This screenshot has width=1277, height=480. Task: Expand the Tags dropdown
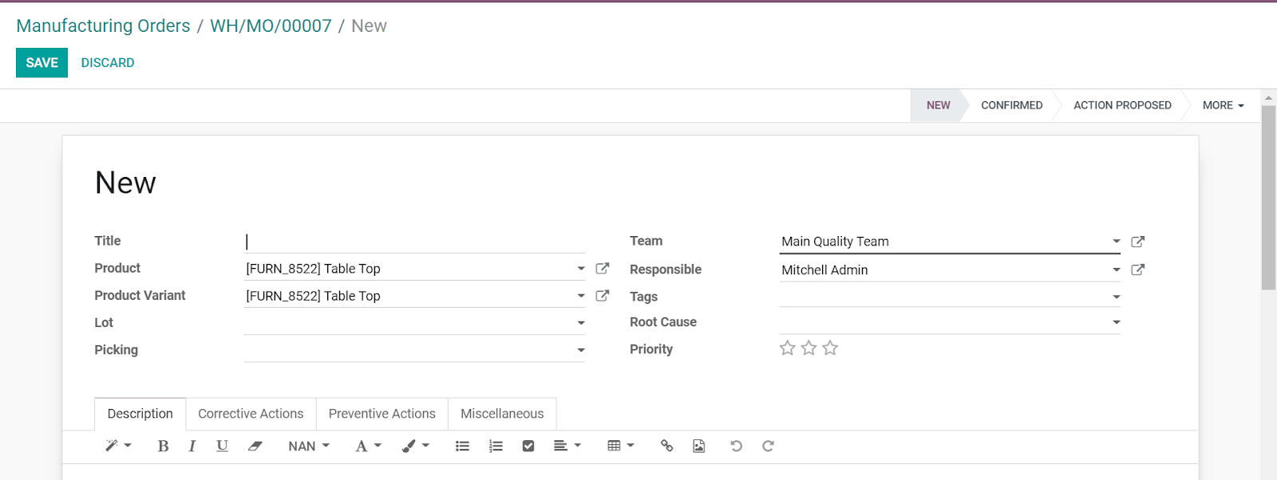[1117, 297]
